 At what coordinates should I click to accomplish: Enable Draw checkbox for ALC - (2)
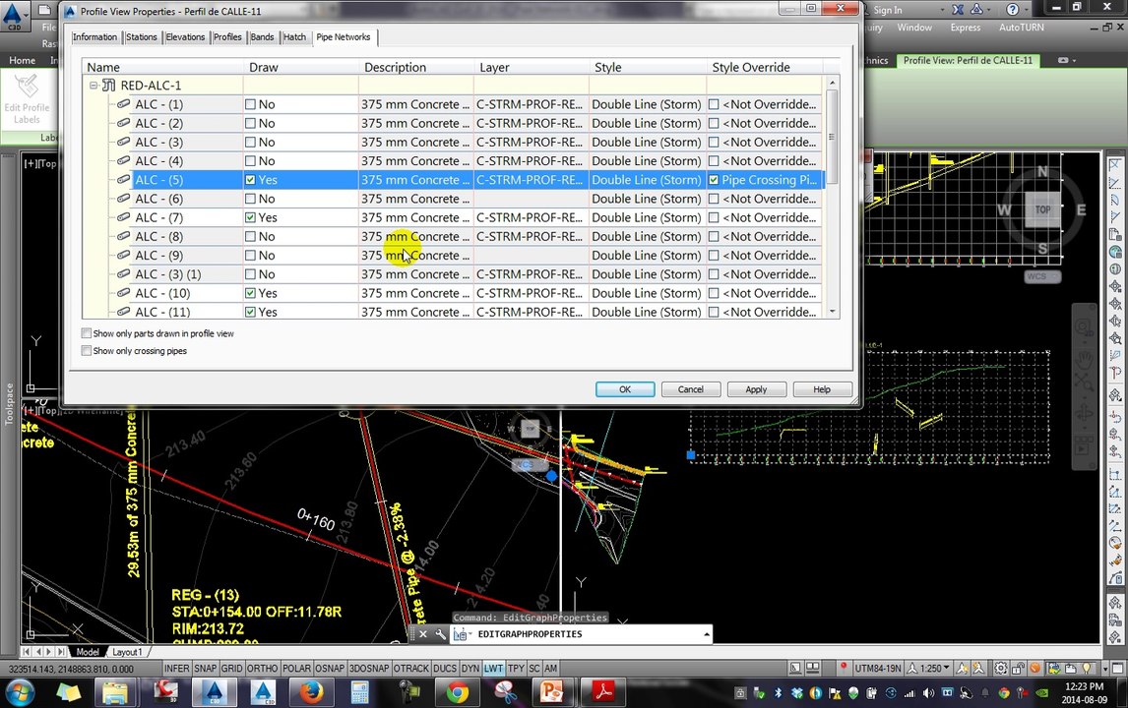point(250,124)
